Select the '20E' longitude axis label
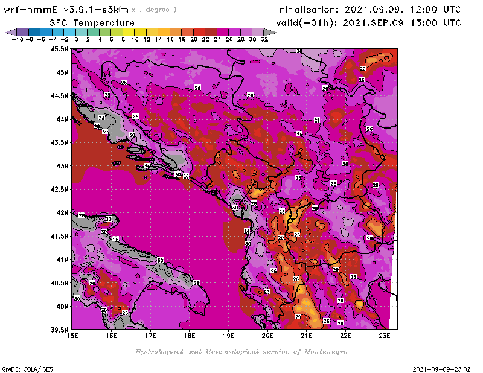The height and width of the screenshot is (373, 483). (267, 336)
